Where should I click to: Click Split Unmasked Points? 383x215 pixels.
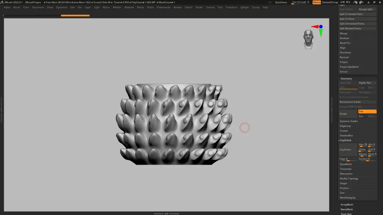(x=358, y=24)
